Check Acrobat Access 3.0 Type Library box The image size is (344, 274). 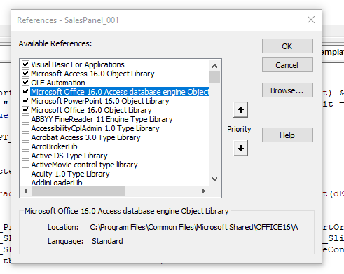[25, 137]
